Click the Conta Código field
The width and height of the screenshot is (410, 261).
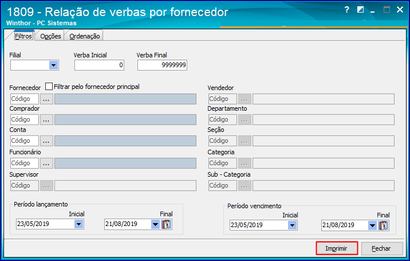click(24, 141)
